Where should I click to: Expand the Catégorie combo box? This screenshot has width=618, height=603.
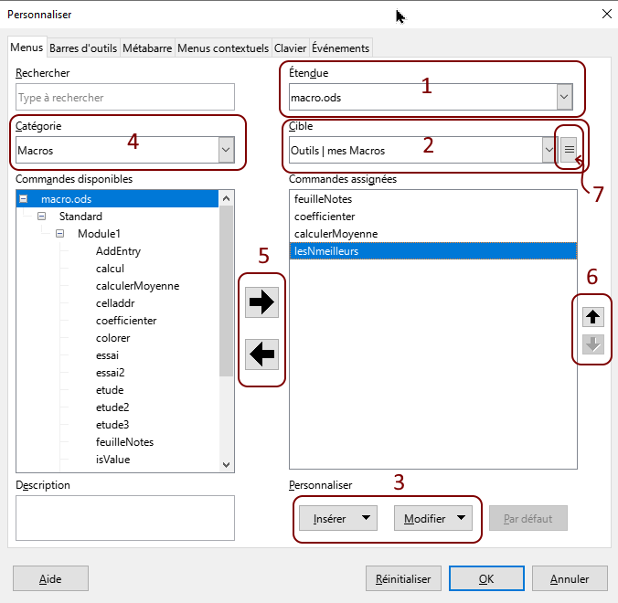pos(226,150)
